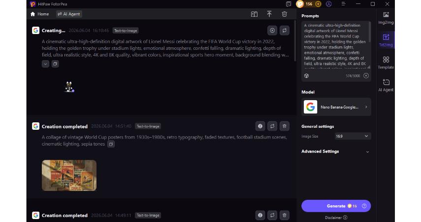
Task: Expand Advanced Settings section
Action: click(335, 151)
